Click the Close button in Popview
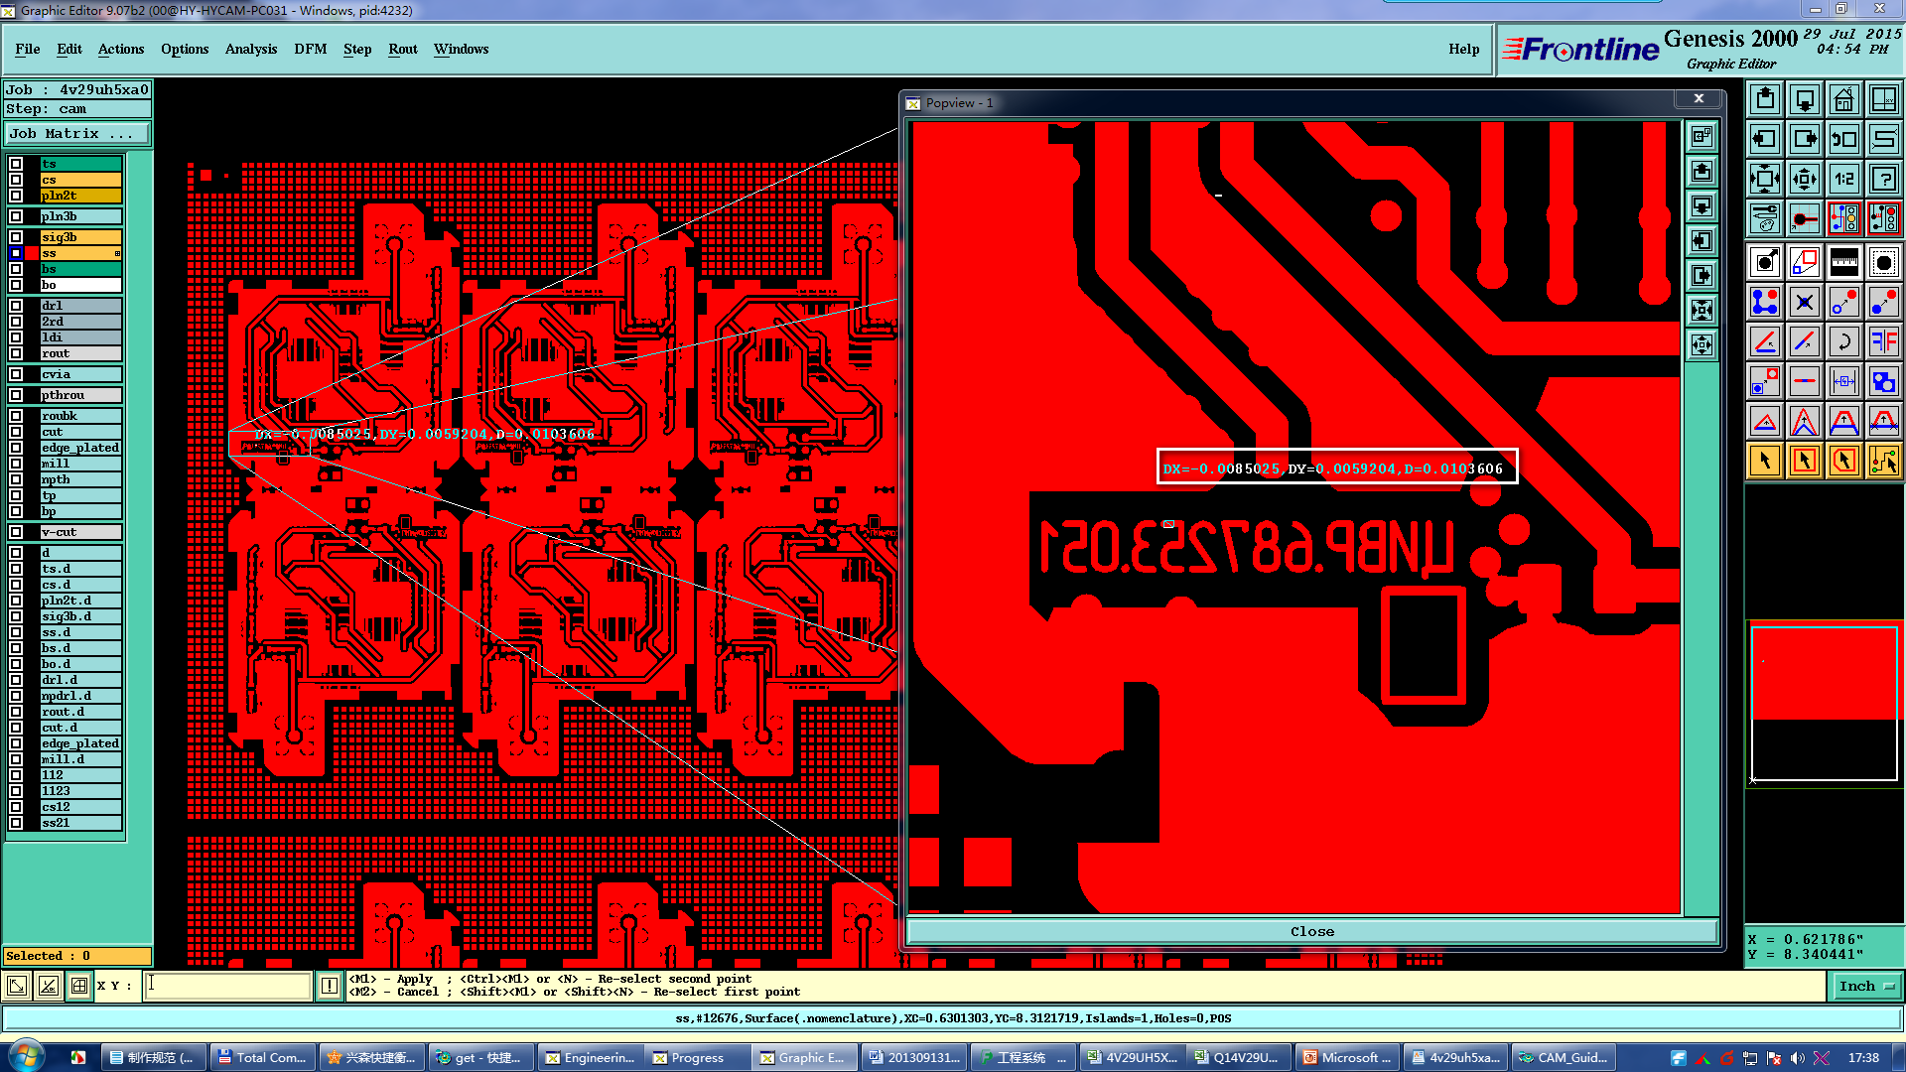 click(1311, 931)
